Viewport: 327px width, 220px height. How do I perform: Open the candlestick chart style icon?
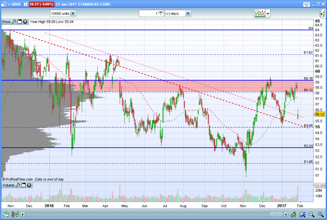tap(16, 214)
